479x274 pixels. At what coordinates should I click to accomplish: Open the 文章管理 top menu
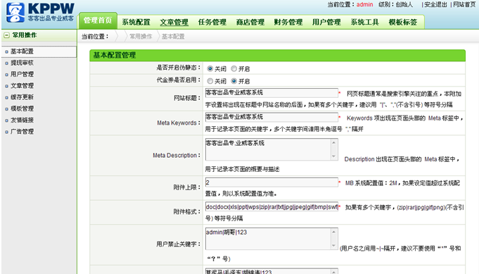174,22
